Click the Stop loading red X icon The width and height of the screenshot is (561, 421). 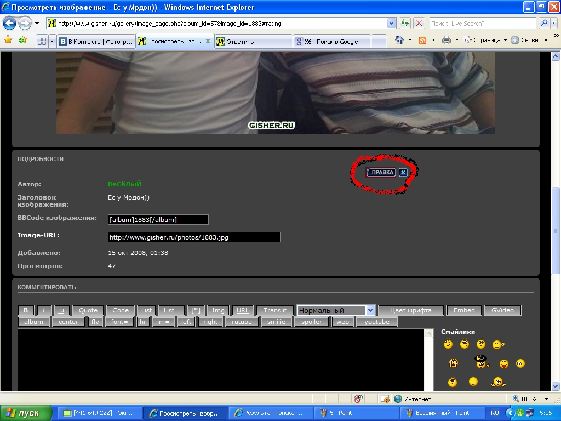coord(419,24)
